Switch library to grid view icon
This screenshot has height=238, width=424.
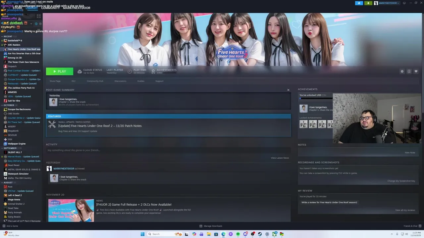(39, 16)
